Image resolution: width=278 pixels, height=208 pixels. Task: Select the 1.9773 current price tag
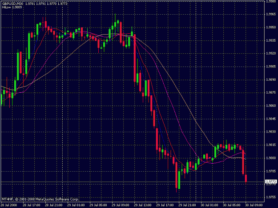tap(271, 182)
